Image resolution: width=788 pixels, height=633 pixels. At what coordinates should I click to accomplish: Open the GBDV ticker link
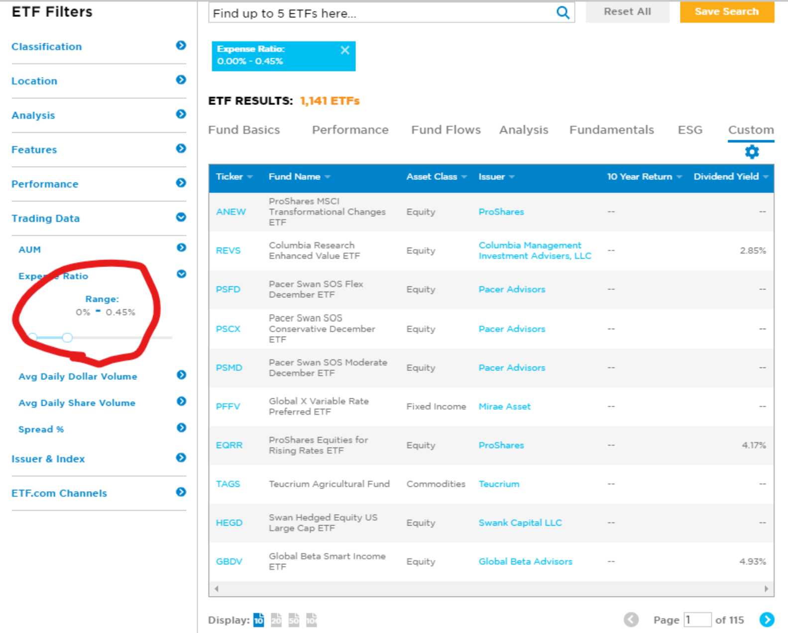pyautogui.click(x=229, y=561)
